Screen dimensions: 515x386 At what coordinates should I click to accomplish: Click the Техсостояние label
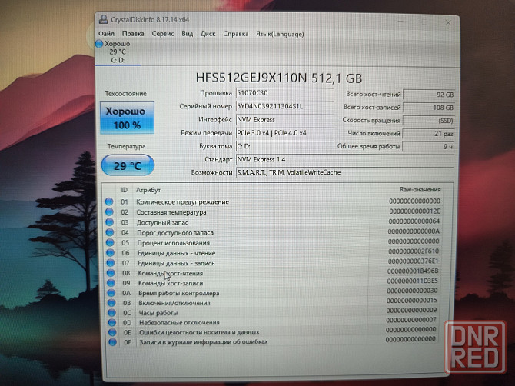(125, 94)
